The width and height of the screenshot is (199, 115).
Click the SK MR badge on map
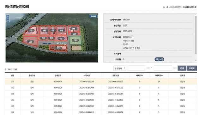click(93, 16)
